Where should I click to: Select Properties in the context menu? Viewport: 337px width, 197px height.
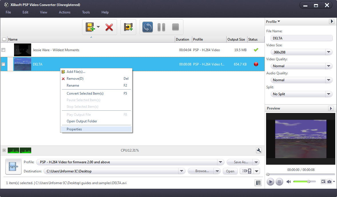point(74,129)
